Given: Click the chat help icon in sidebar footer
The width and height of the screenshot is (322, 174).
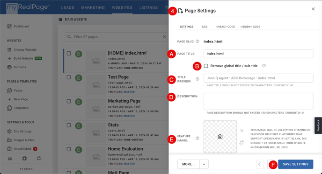Looking at the screenshot, I should 39,158.
